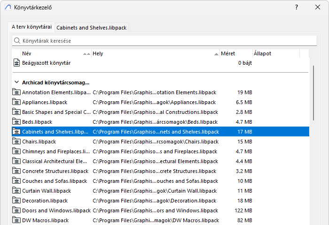Click the Curtain Wall.libpack library icon
Viewport: 329px width, 225px height.
[16, 190]
